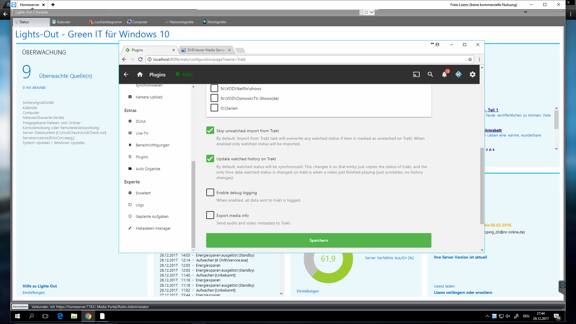Check the N:\VOD\Netflix\shows folder checkbox
The height and width of the screenshot is (324, 576).
click(214, 88)
